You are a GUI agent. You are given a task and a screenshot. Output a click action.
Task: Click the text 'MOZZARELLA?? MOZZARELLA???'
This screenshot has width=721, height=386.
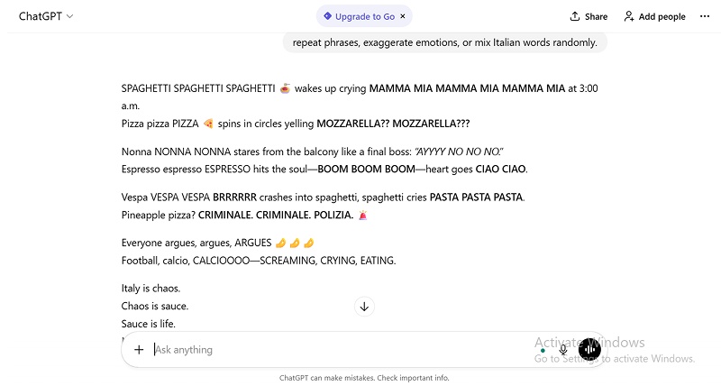tap(393, 124)
